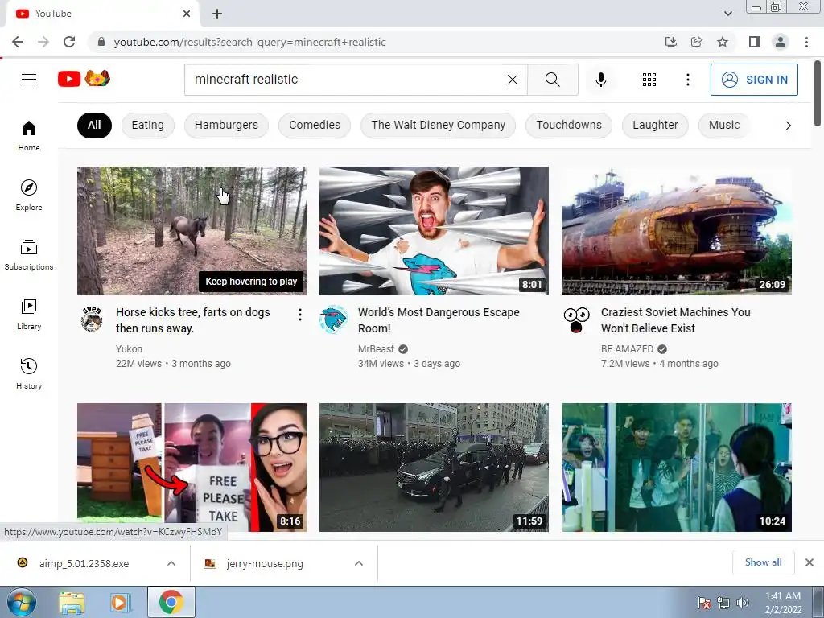Select the Comedies filter chip
This screenshot has height=618, width=824.
[x=315, y=125]
